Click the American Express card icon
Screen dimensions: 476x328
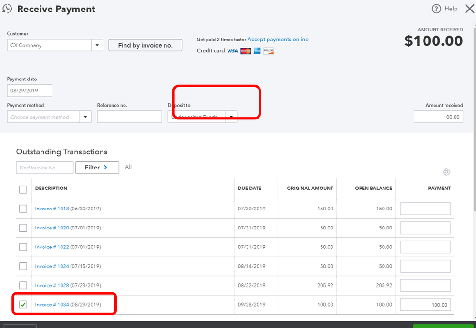[258, 51]
